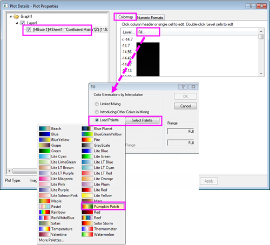
Task: Collapse the Layer1 tree node
Action: pos(17,23)
